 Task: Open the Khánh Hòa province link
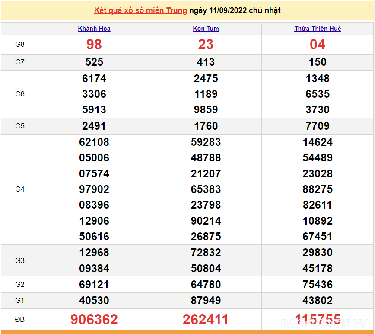pos(94,29)
